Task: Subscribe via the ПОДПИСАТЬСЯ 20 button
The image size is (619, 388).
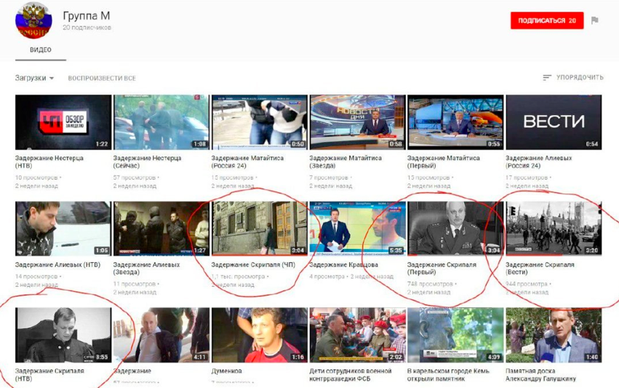Action: (547, 20)
